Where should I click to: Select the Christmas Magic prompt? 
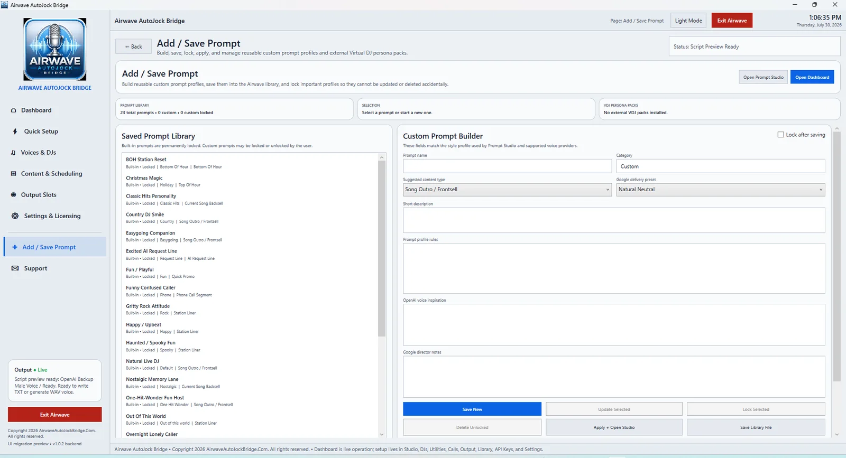pos(250,181)
